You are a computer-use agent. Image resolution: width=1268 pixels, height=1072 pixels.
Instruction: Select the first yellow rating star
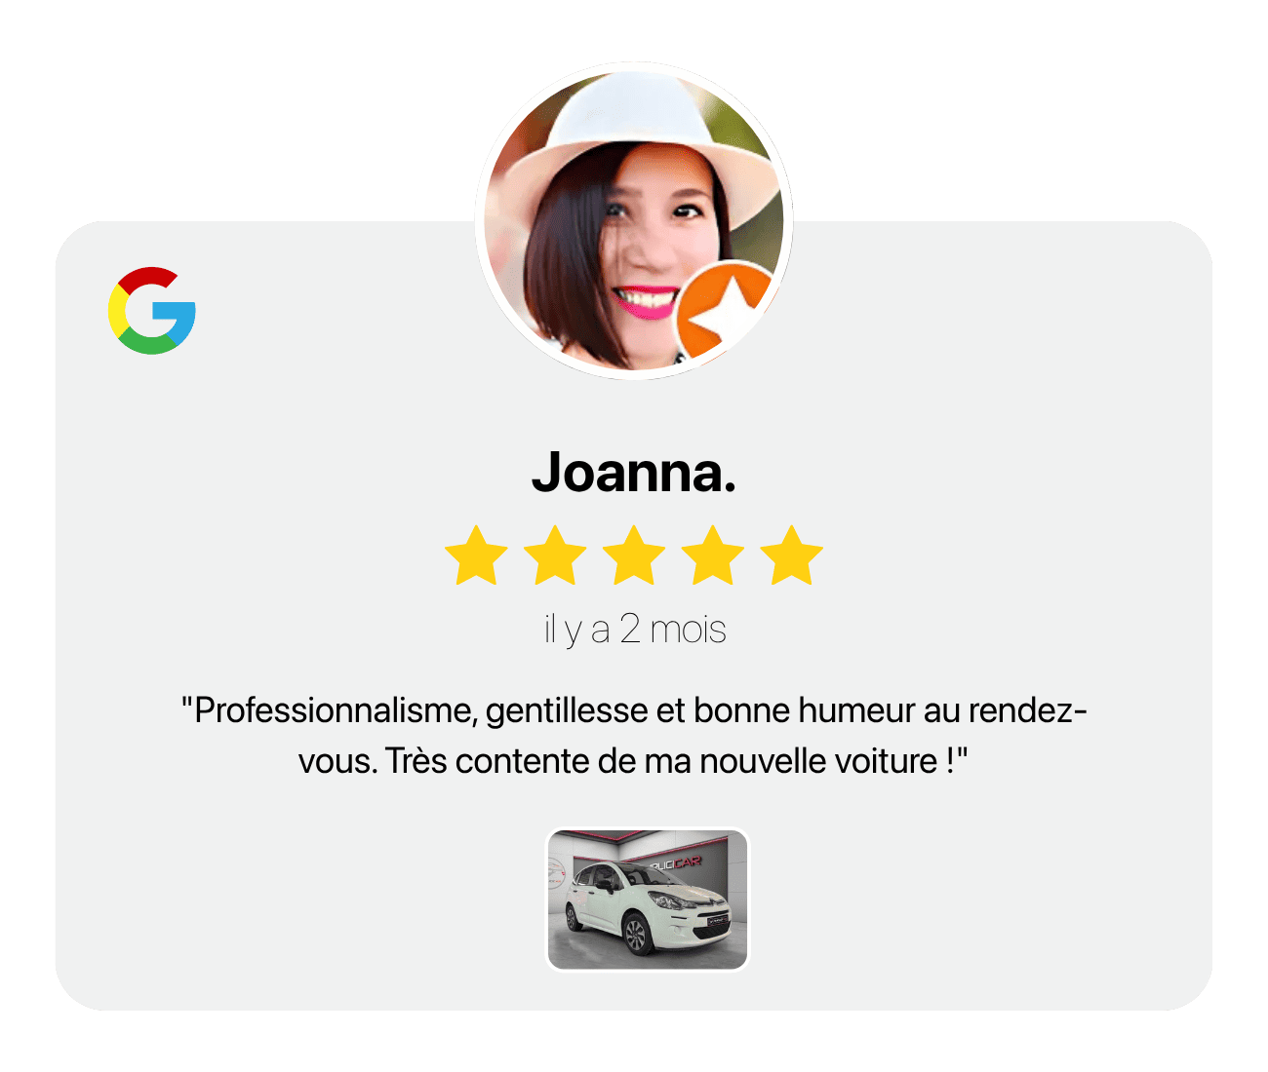pyautogui.click(x=476, y=555)
